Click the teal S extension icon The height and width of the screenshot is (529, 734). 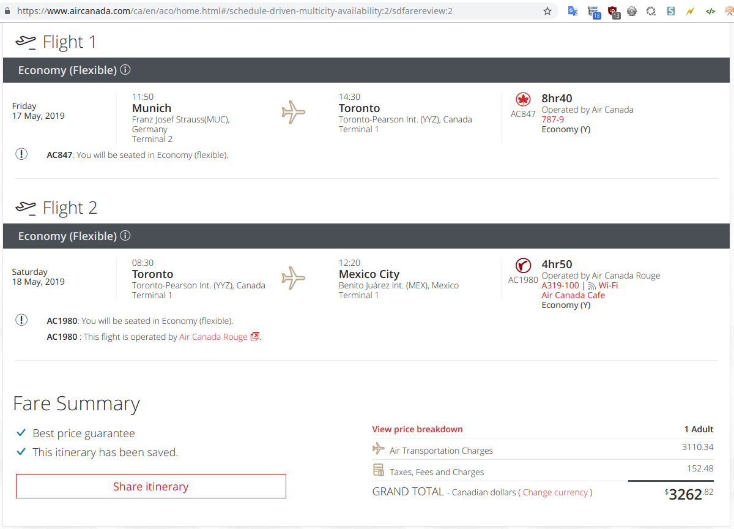(671, 11)
